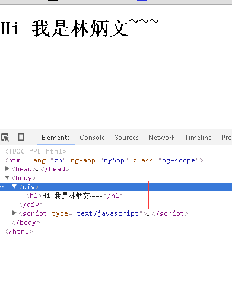Select the closing </body> tag row

pos(26,222)
